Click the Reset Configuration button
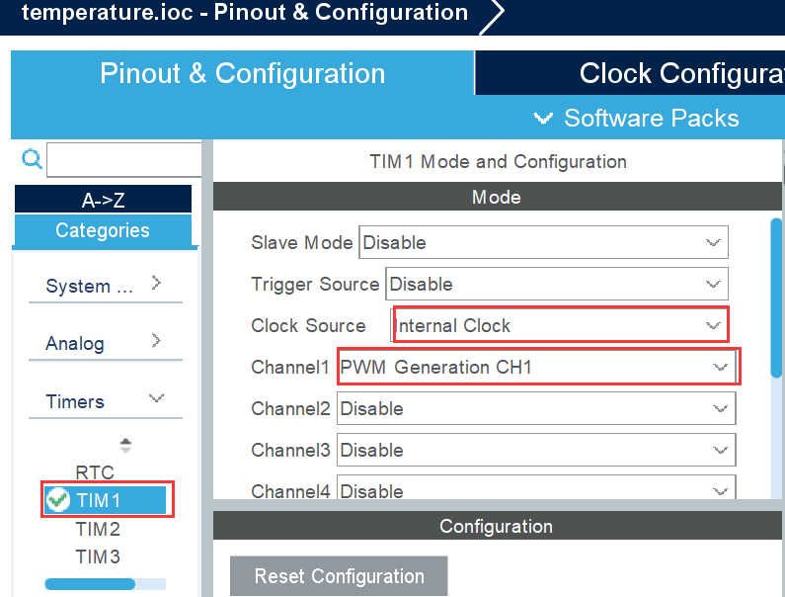785x597 pixels. 339,576
